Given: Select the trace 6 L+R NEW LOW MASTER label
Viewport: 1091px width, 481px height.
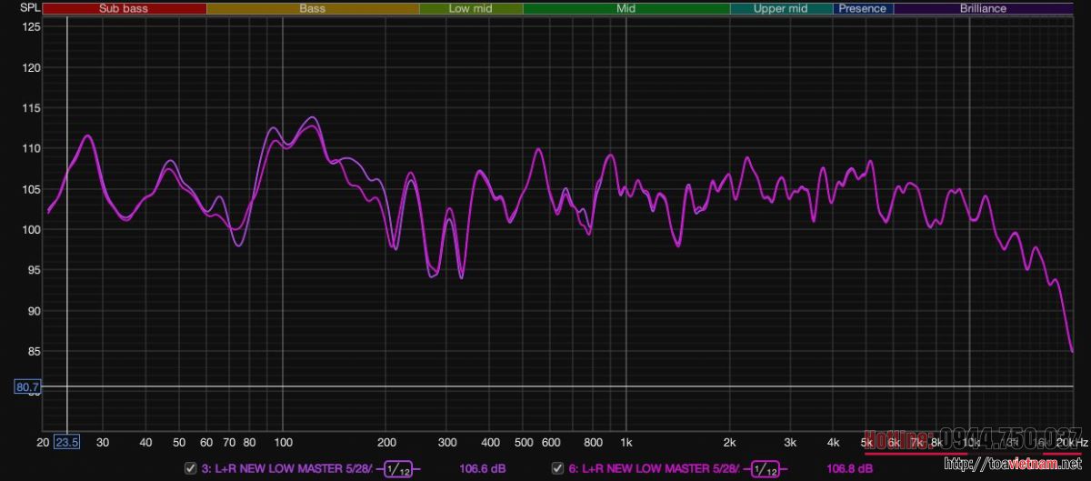Looking at the screenshot, I should tap(653, 469).
